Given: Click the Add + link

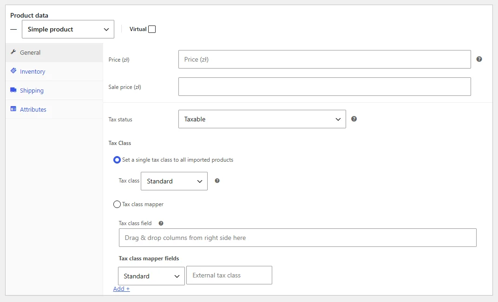Looking at the screenshot, I should (x=121, y=289).
